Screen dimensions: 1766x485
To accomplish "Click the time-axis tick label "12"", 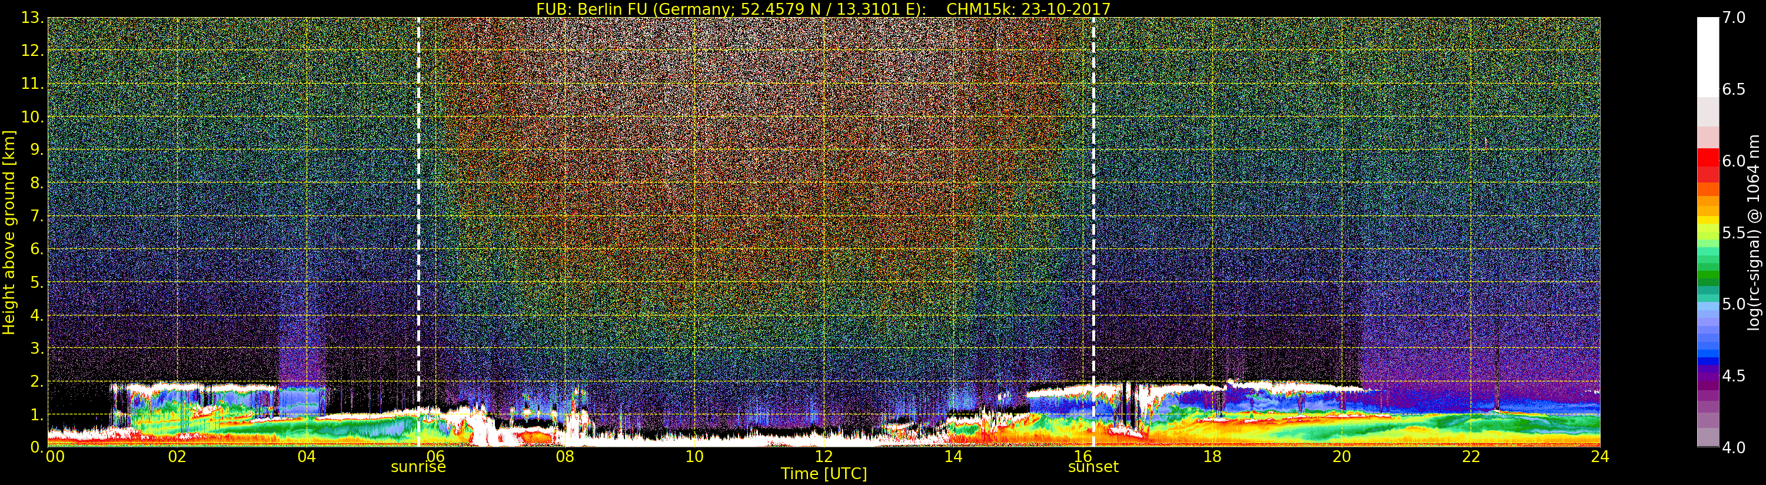I will point(824,456).
